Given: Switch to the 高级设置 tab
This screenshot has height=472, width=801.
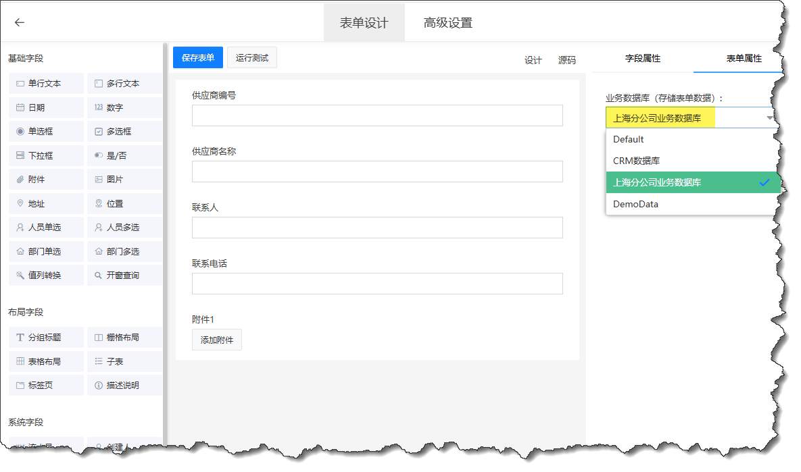Looking at the screenshot, I should (x=446, y=21).
